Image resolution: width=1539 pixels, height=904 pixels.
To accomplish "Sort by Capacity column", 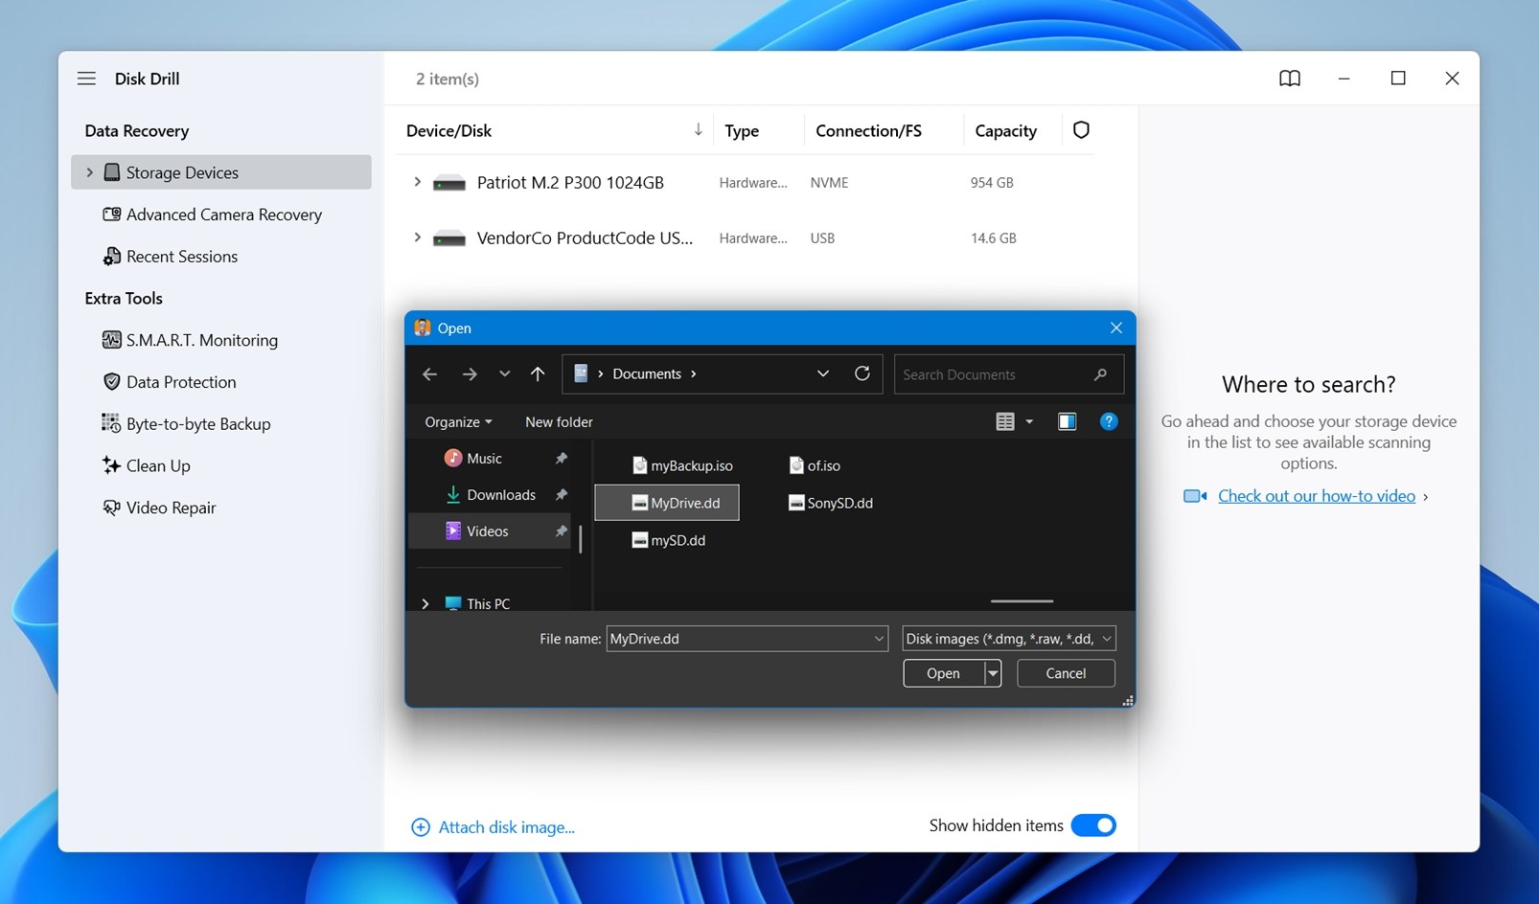I will click(x=1005, y=130).
